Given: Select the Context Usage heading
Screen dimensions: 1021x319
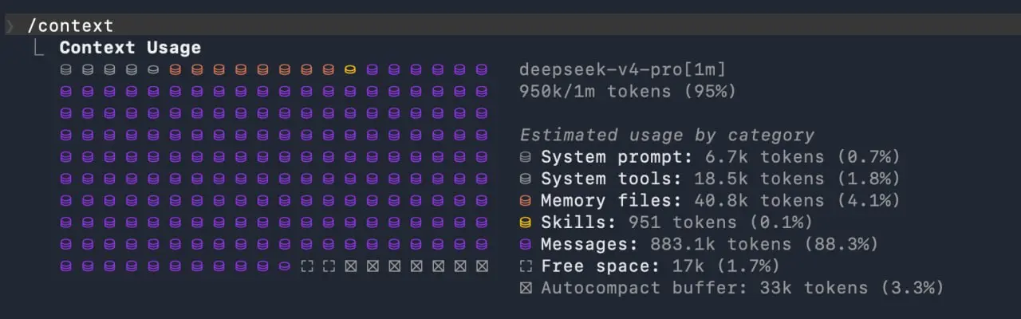Looking at the screenshot, I should (130, 48).
